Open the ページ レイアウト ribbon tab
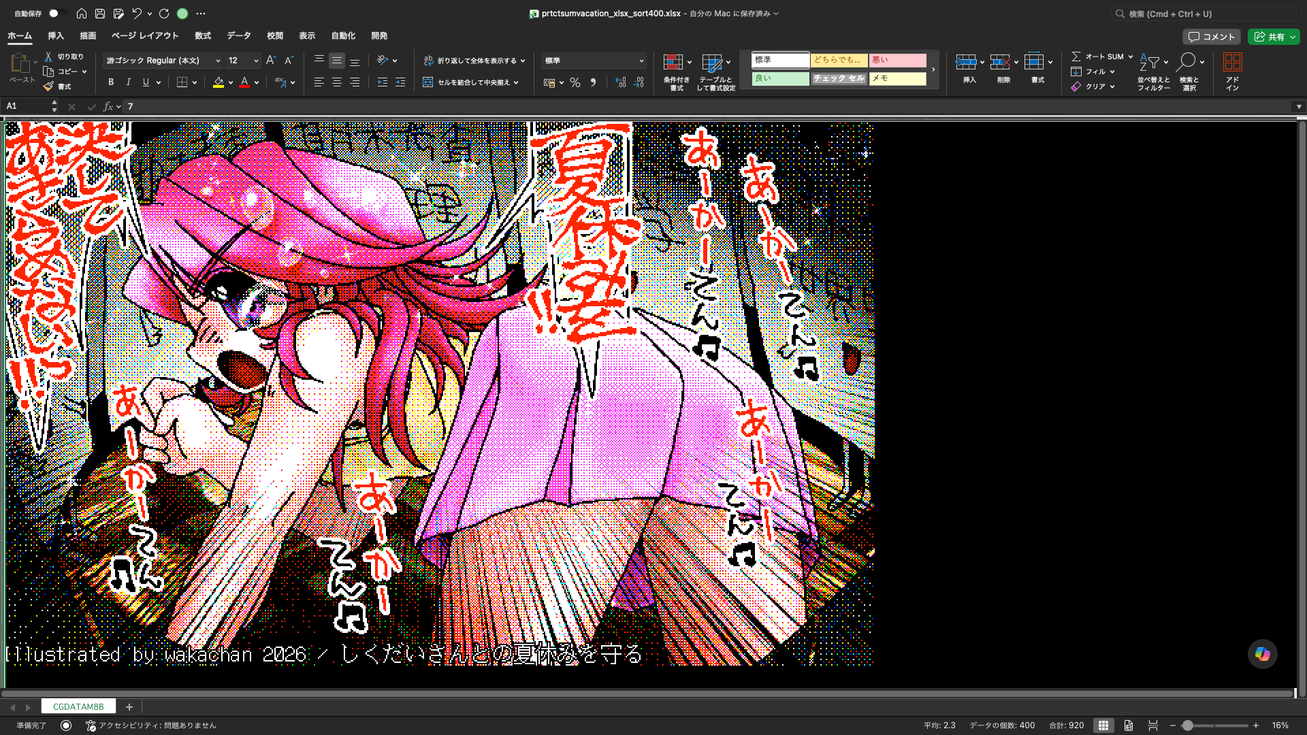 [x=145, y=35]
